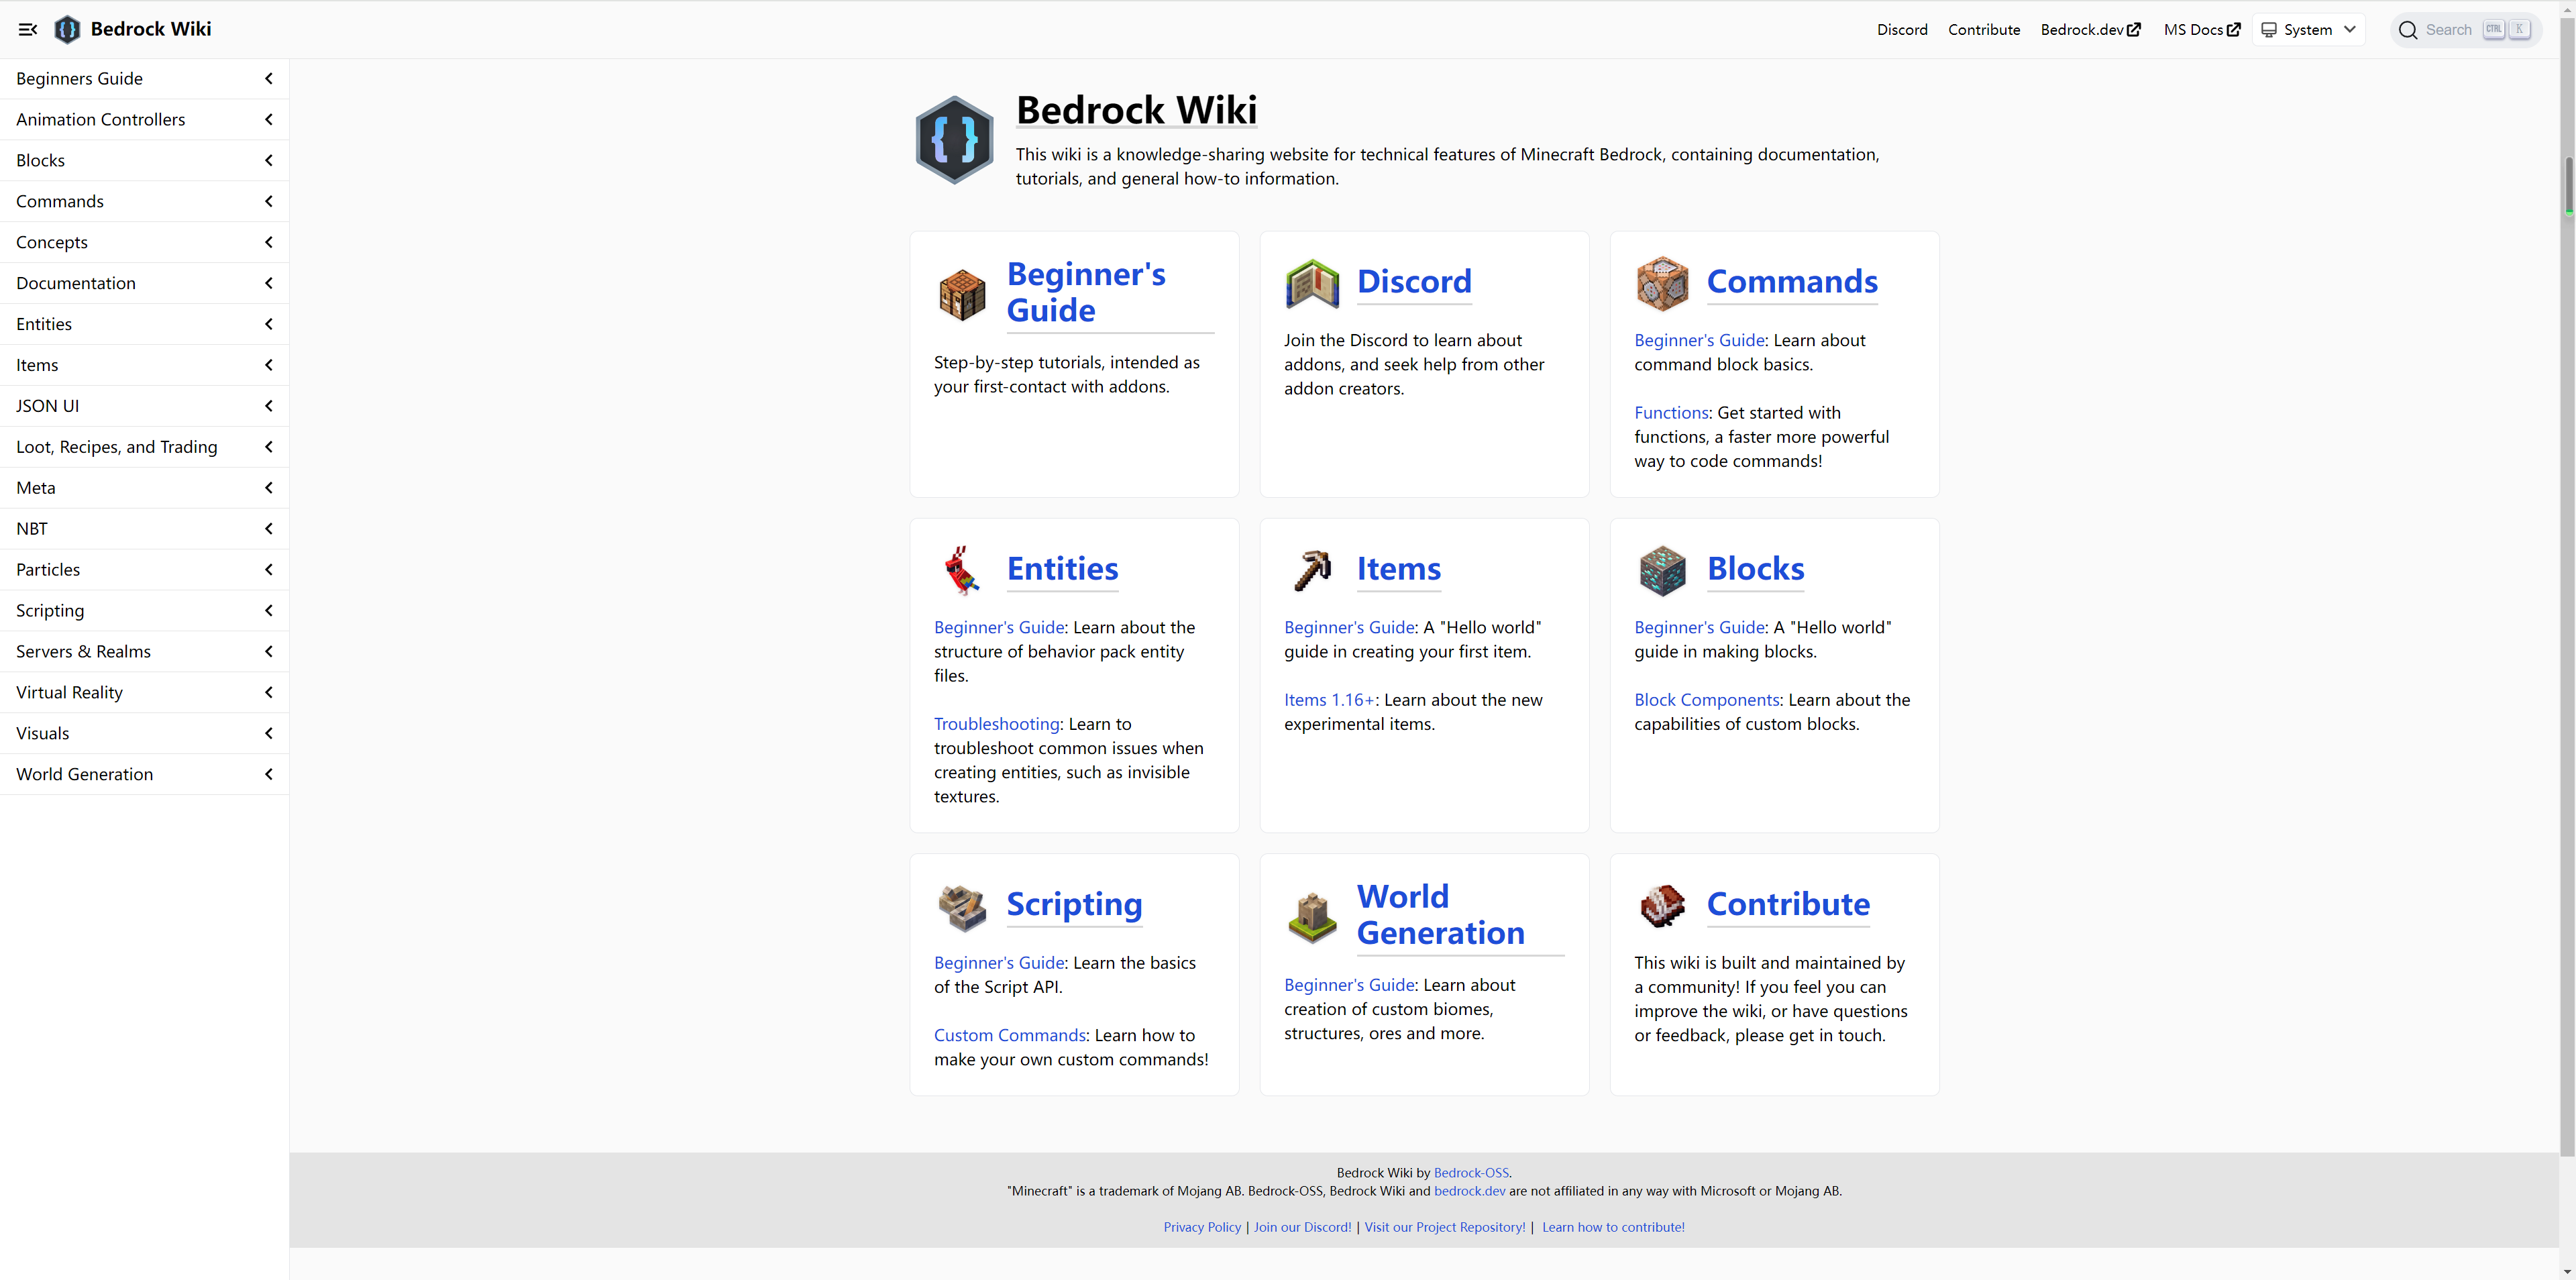
Task: Click Learn how to contribute! footer link
Action: click(x=1613, y=1227)
